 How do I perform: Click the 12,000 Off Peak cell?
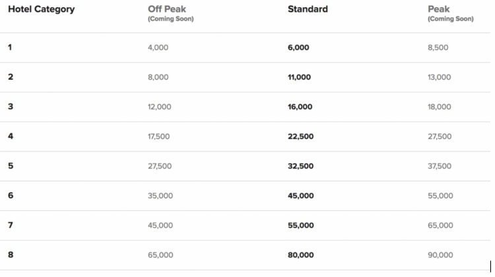click(160, 107)
